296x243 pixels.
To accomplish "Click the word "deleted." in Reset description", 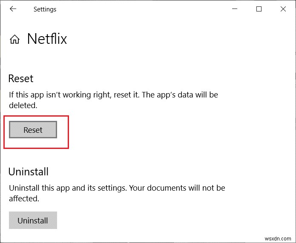I will 23,105.
